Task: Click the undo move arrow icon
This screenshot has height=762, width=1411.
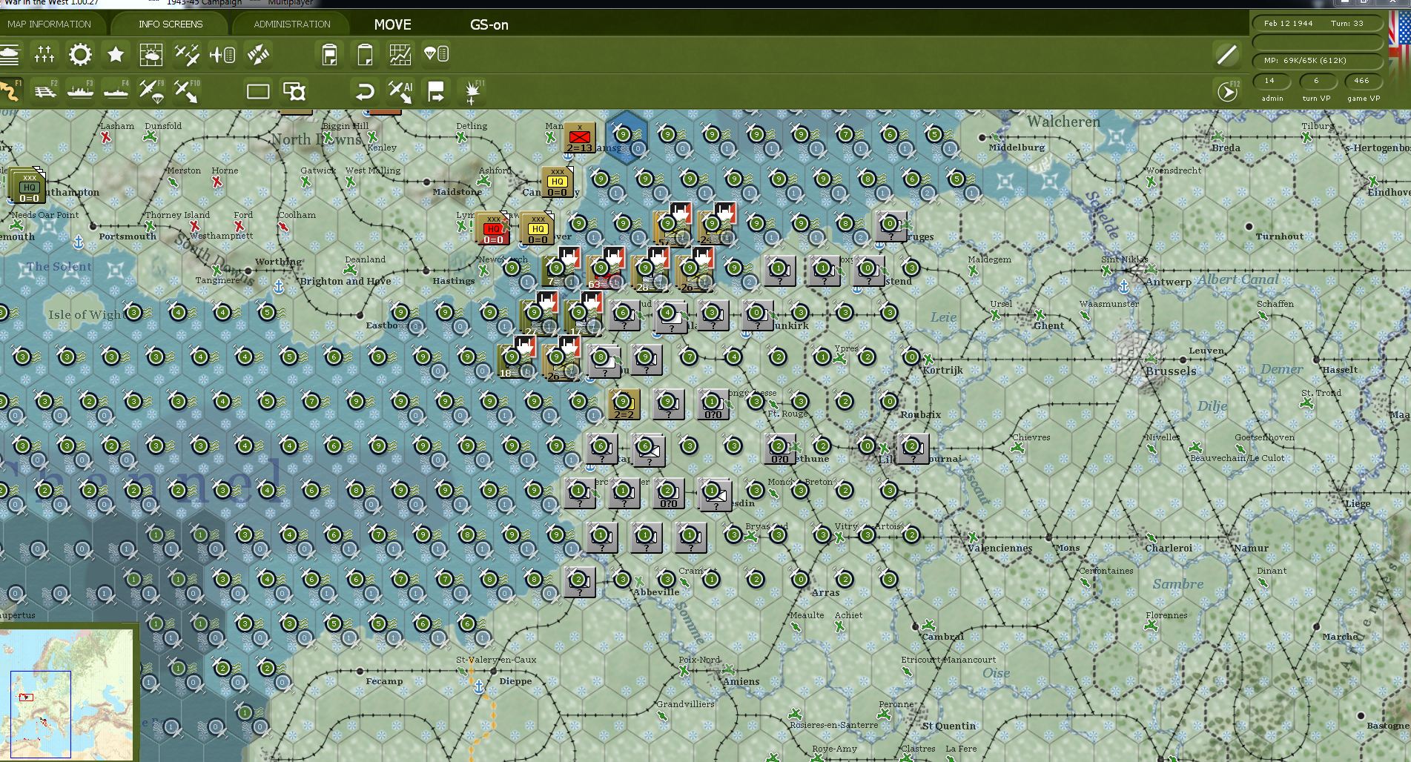Action: [x=364, y=91]
